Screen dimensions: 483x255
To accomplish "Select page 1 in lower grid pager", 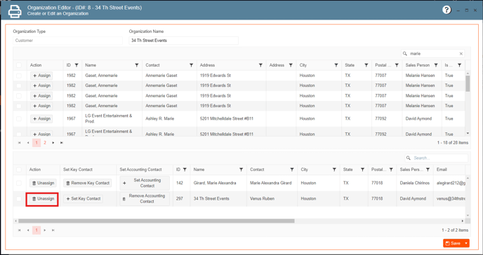I will (x=37, y=230).
